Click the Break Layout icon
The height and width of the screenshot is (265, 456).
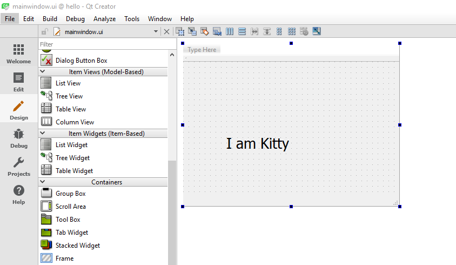pos(304,31)
